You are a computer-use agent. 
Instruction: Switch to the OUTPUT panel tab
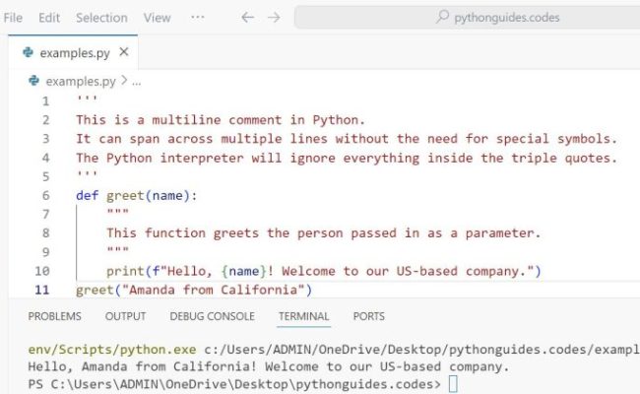(125, 316)
